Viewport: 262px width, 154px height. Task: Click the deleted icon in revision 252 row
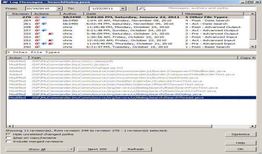click(x=51, y=40)
